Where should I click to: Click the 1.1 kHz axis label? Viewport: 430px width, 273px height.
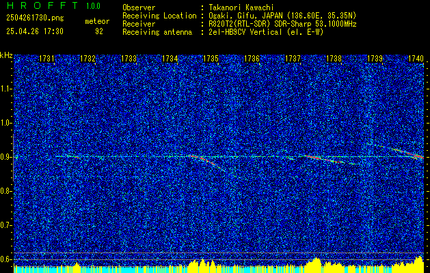(5, 89)
